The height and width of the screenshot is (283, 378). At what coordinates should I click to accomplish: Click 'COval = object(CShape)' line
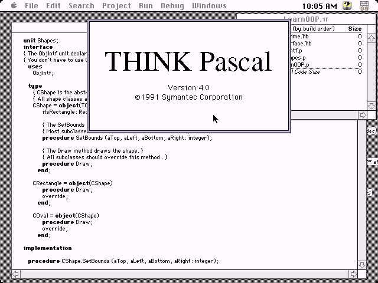click(x=66, y=216)
